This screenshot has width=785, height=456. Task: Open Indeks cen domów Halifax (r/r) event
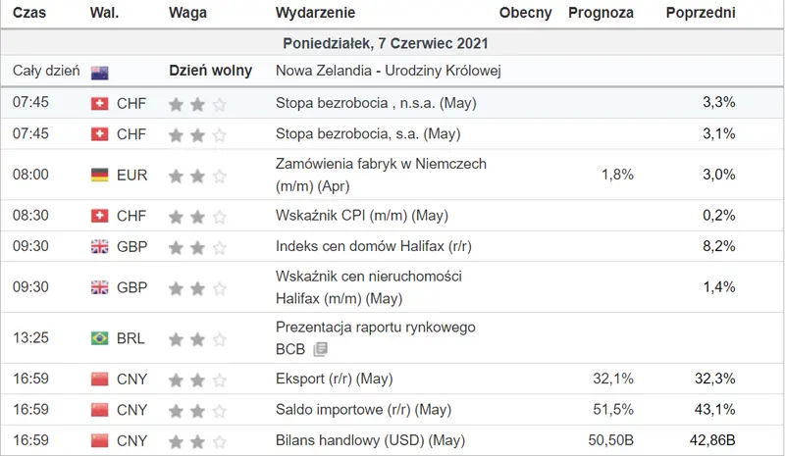[374, 246]
